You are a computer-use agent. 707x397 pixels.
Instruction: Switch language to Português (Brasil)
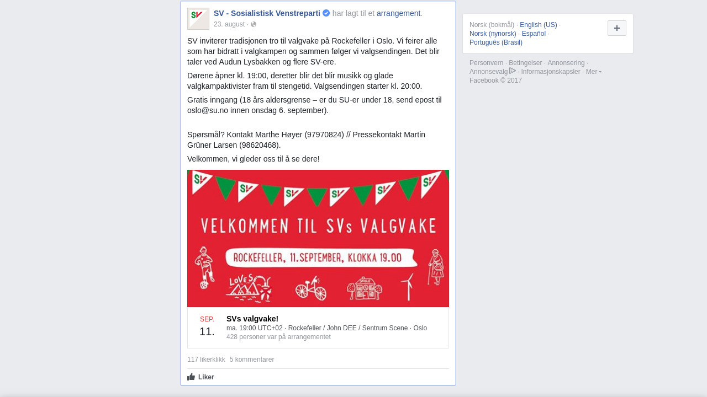496,42
